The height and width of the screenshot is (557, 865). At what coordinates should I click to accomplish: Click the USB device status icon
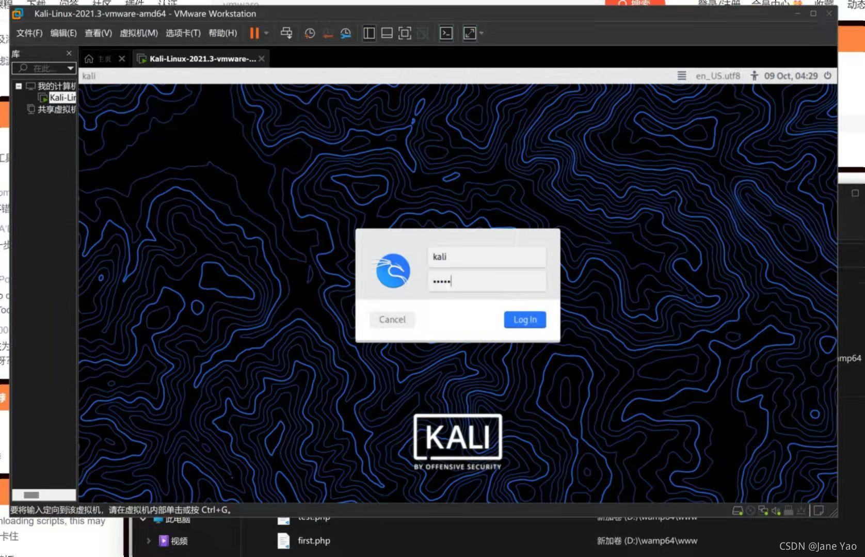coord(801,511)
